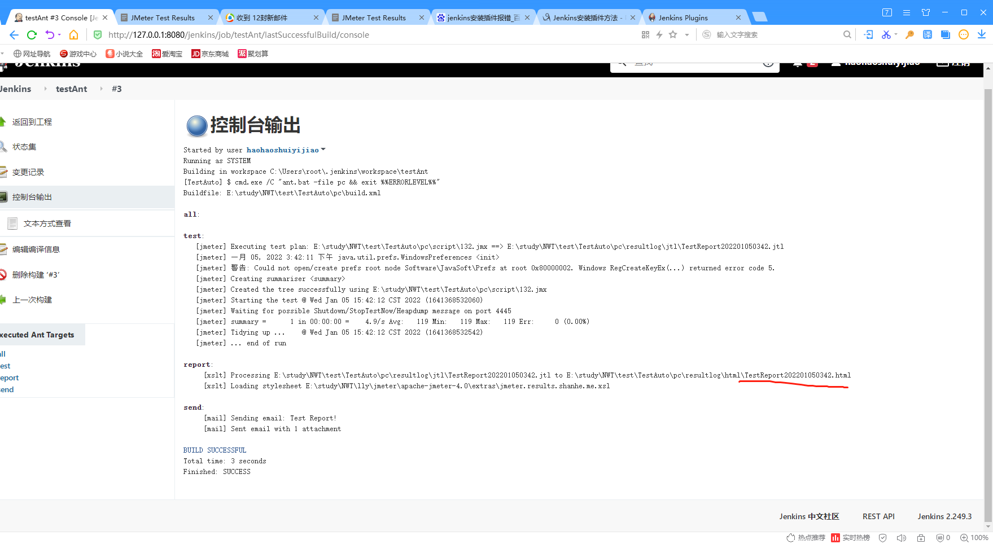Click the search magnifier icon
993x544 pixels.
click(847, 35)
